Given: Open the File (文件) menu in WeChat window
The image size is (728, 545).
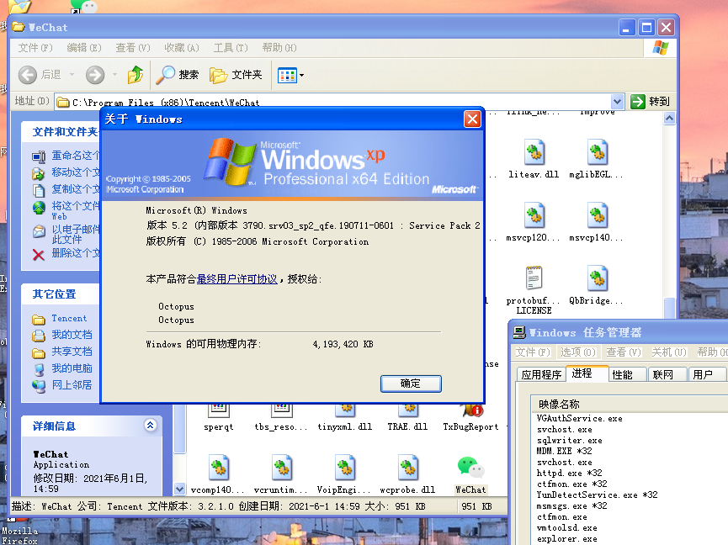Looking at the screenshot, I should pyautogui.click(x=35, y=48).
